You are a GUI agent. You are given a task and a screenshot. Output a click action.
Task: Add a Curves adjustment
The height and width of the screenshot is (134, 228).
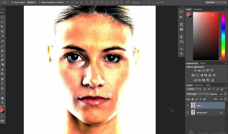coord(204,70)
